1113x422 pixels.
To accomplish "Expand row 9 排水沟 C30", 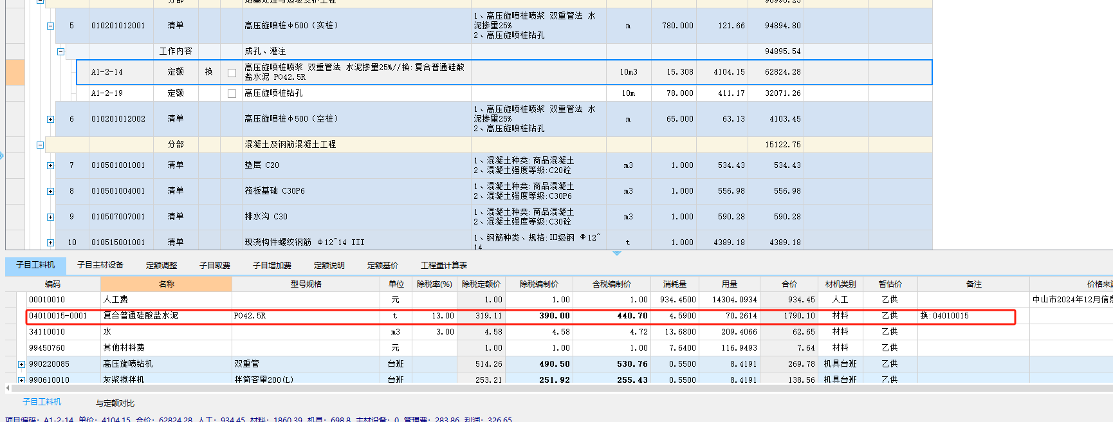I will (50, 217).
